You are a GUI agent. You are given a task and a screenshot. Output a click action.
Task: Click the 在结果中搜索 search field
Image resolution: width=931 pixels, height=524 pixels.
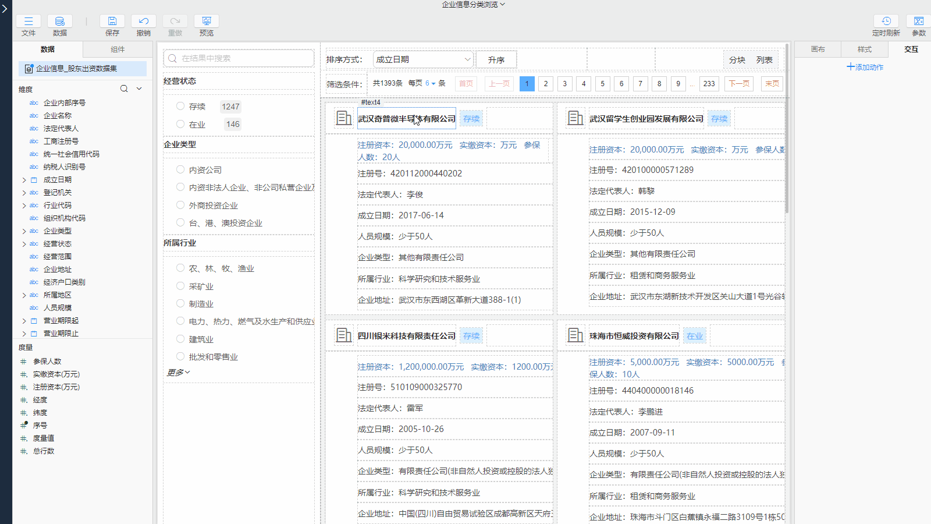[239, 58]
